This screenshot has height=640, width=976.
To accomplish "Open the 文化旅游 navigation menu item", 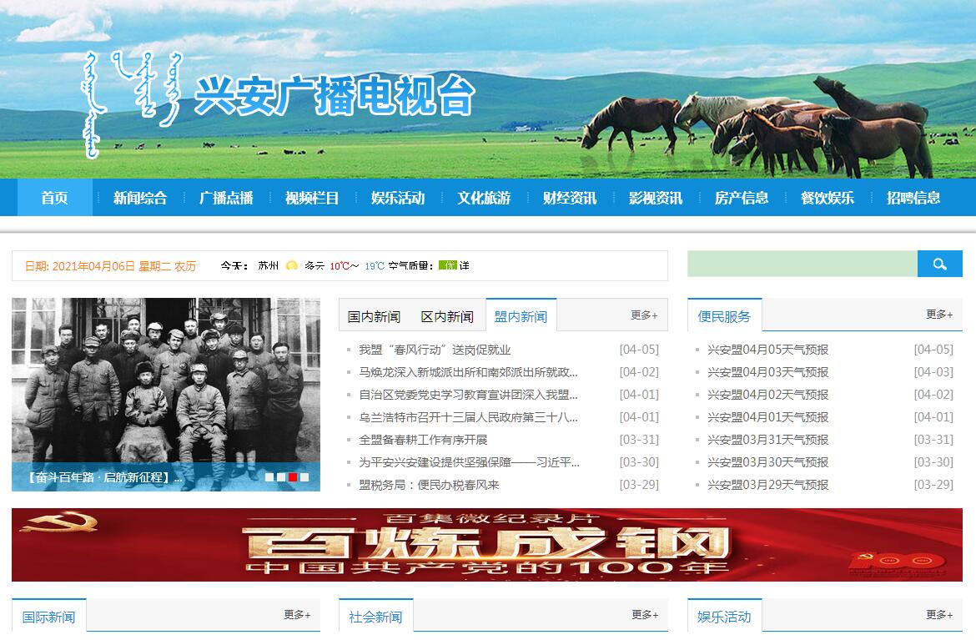I will coord(484,198).
